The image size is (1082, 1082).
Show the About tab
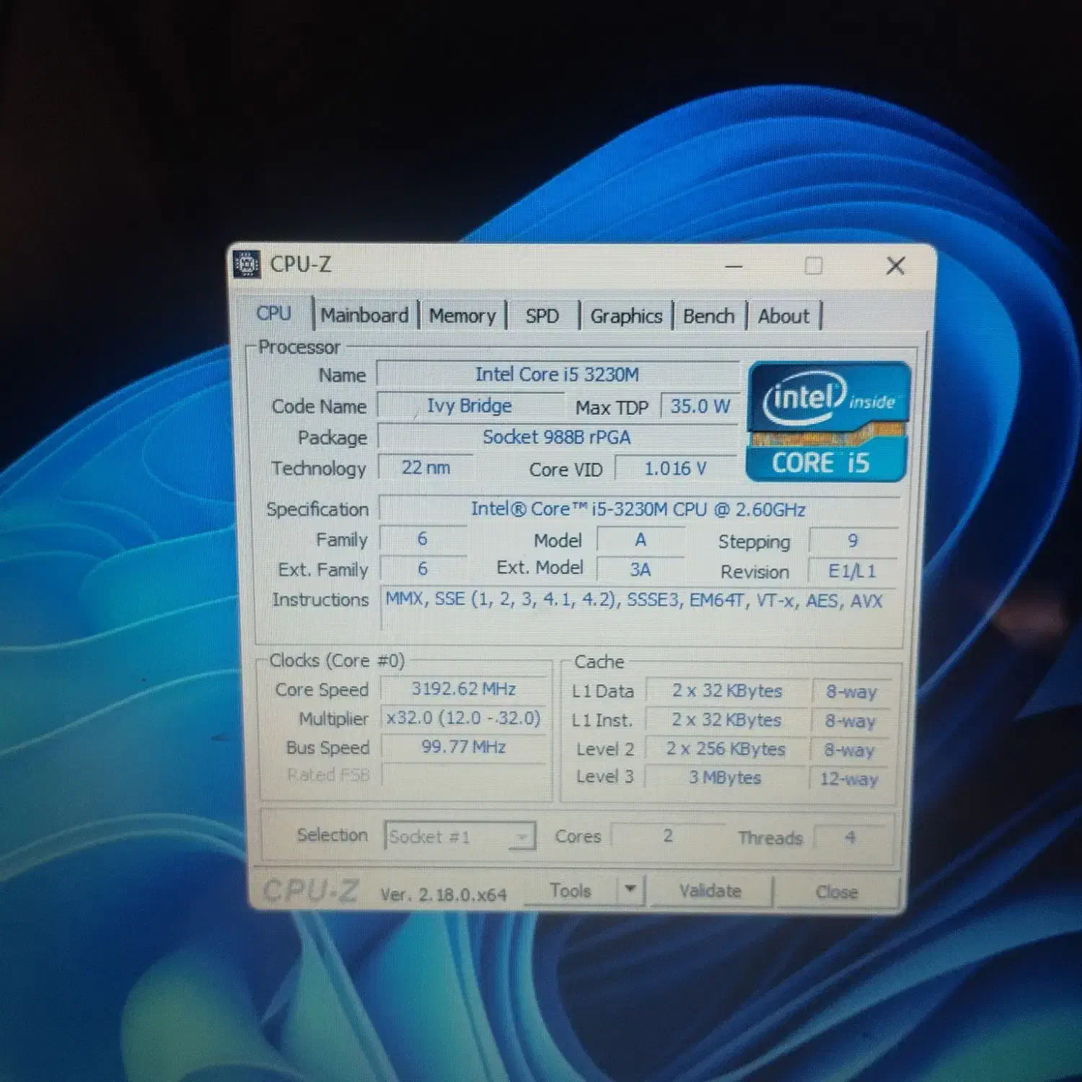coord(783,316)
